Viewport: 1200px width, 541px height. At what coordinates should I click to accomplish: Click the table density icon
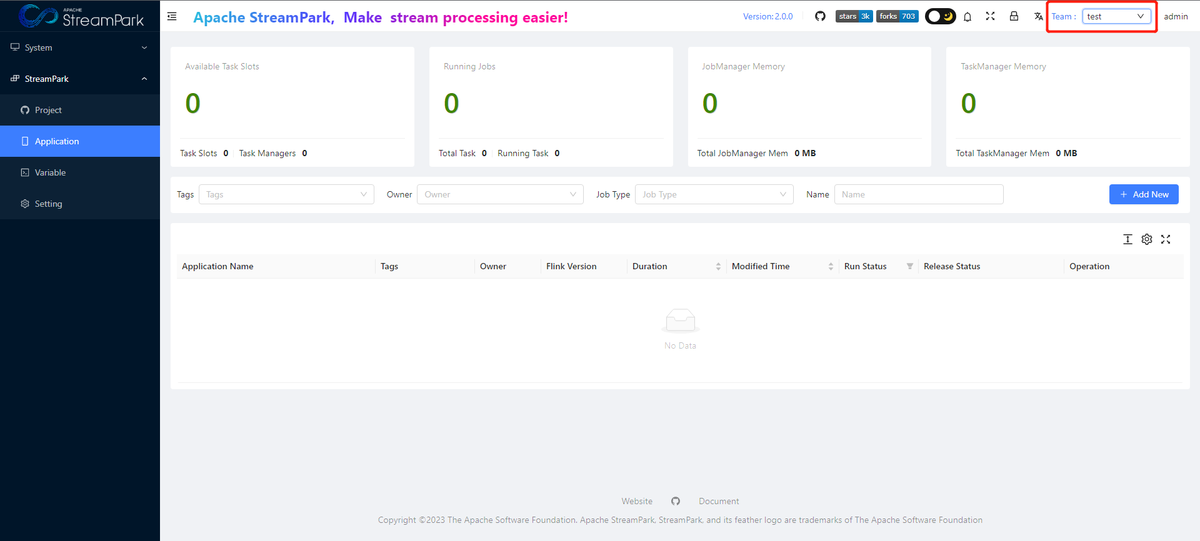pos(1127,239)
